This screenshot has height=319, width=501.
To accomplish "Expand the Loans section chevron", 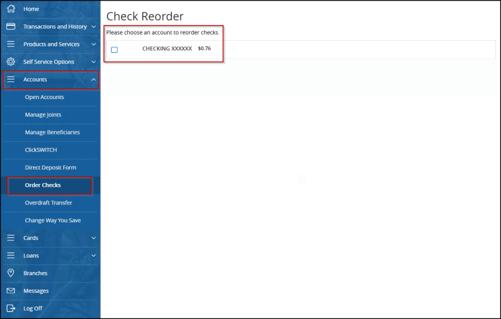I will pos(93,255).
